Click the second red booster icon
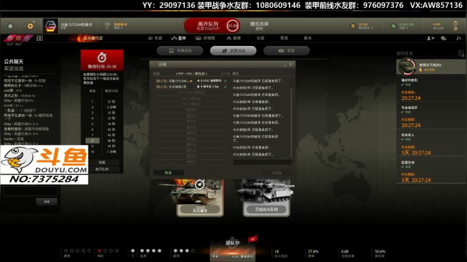This screenshot has height=262, width=467. [x=18, y=38]
